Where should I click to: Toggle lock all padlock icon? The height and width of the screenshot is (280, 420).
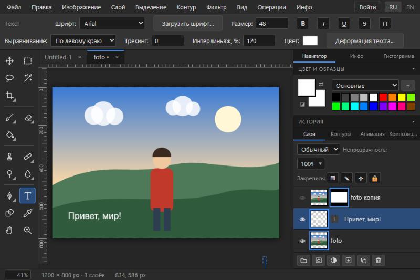375,178
